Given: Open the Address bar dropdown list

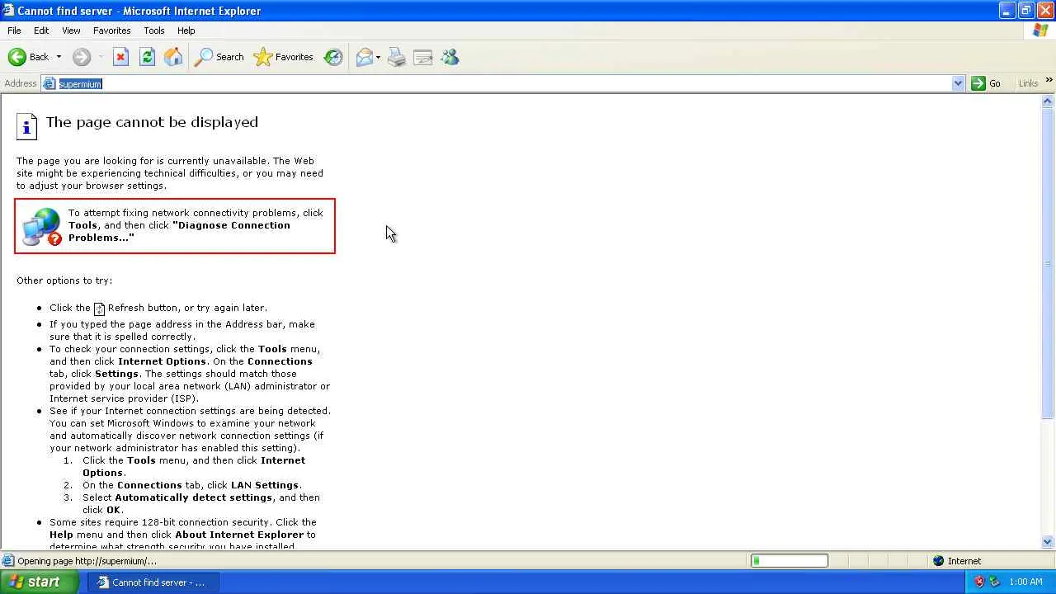Looking at the screenshot, I should click(958, 83).
